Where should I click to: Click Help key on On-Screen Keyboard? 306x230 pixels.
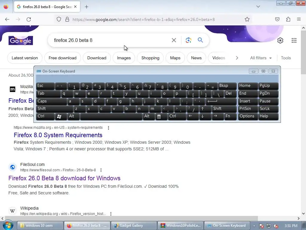coord(268,116)
